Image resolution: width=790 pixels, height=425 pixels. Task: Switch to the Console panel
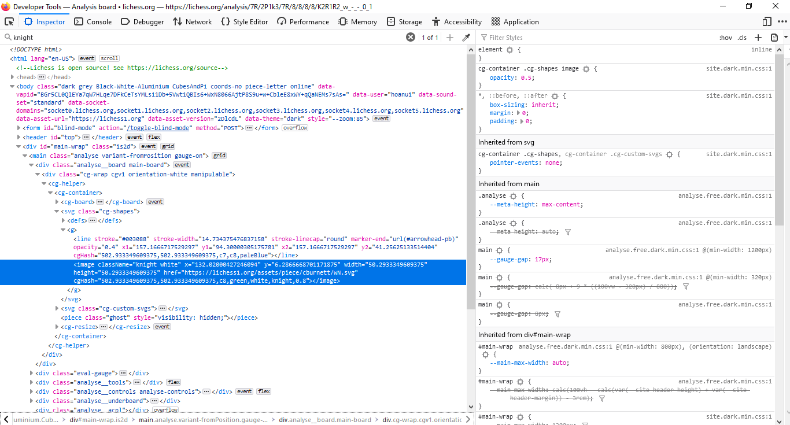(x=91, y=21)
